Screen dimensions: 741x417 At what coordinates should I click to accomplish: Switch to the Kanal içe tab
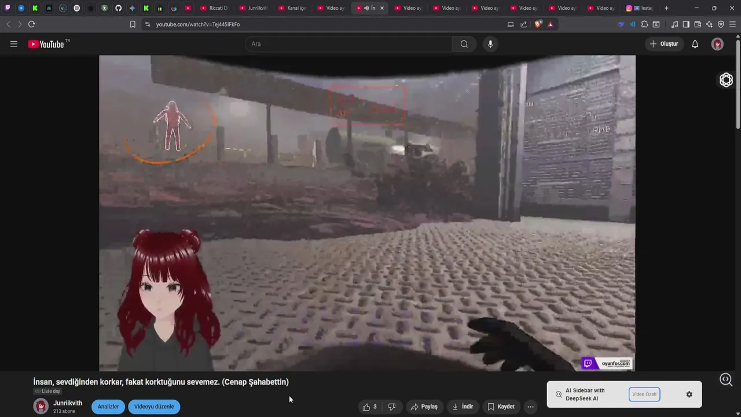click(292, 8)
